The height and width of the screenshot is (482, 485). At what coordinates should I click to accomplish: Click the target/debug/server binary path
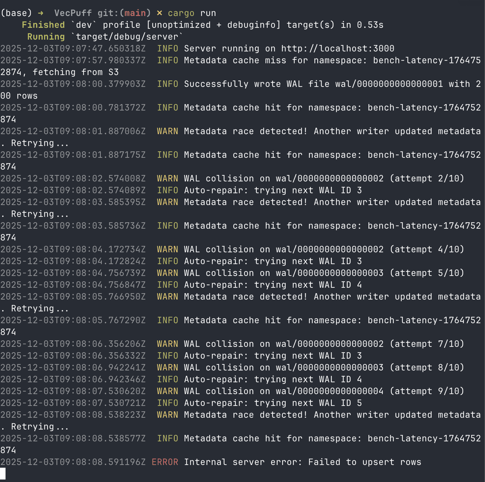(127, 37)
